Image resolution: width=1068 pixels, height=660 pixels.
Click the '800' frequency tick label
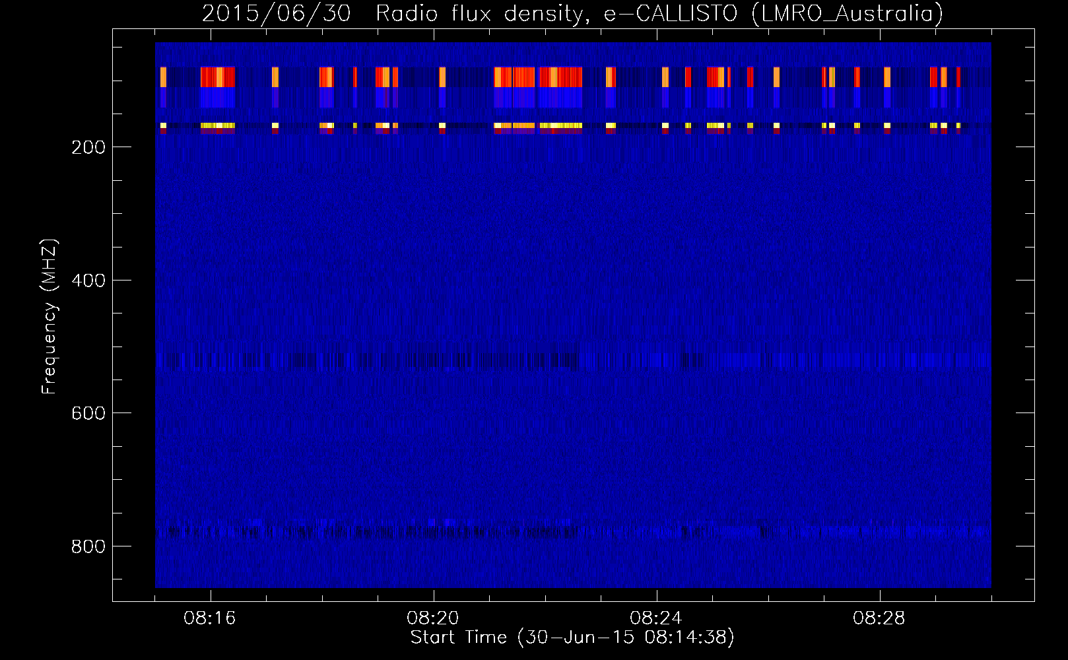point(88,546)
